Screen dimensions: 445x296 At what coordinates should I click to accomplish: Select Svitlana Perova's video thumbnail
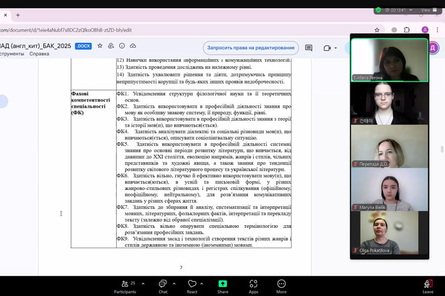389,60
